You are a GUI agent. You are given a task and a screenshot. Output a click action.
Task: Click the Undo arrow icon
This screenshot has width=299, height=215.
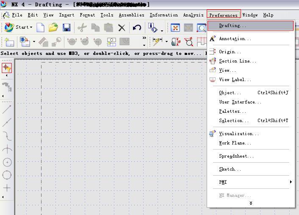click(x=137, y=28)
